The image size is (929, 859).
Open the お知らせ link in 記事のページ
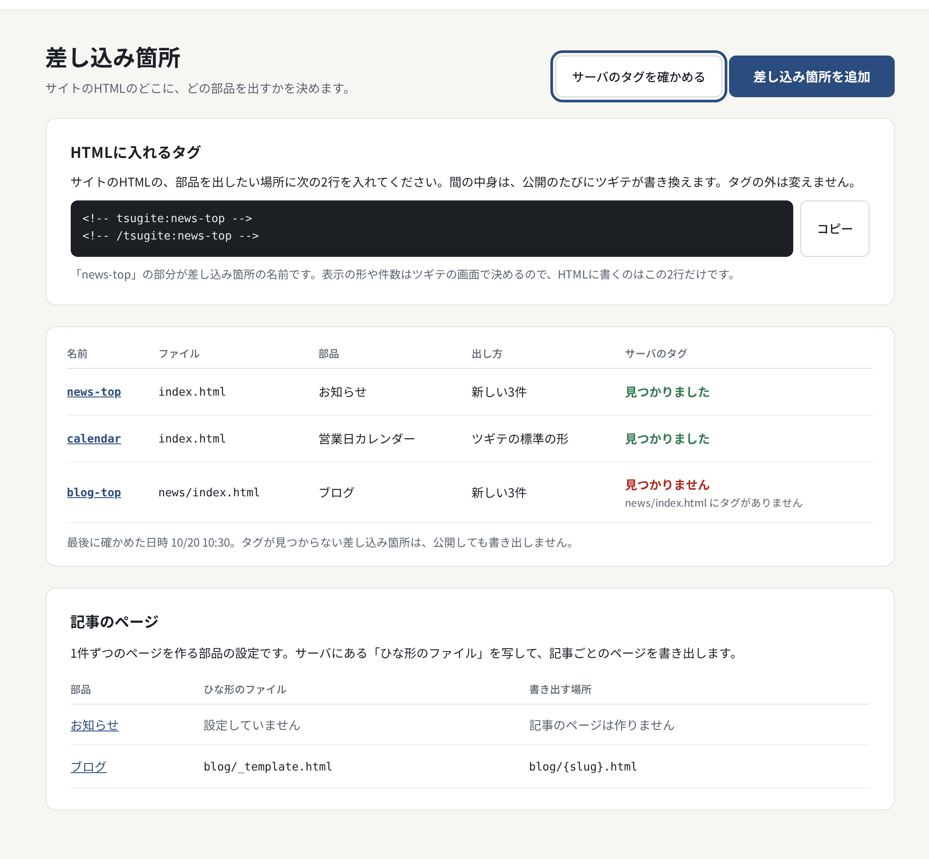tap(95, 725)
